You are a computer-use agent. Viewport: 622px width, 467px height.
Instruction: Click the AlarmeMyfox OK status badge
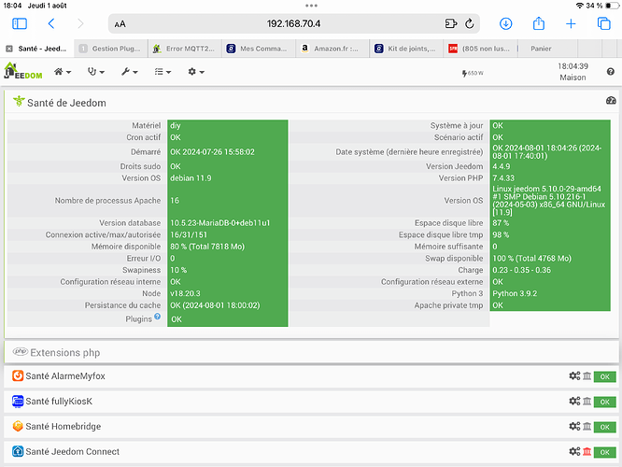(604, 376)
